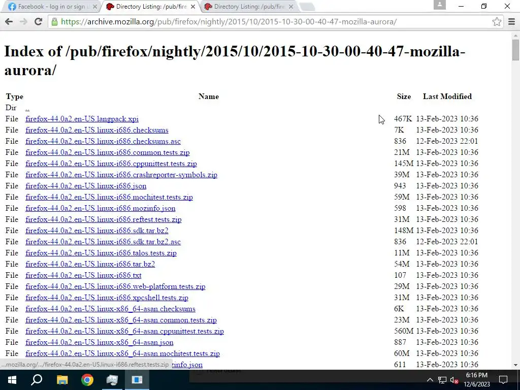Open linux-i686.checksums.asc link
520x390 pixels.
[103, 141]
